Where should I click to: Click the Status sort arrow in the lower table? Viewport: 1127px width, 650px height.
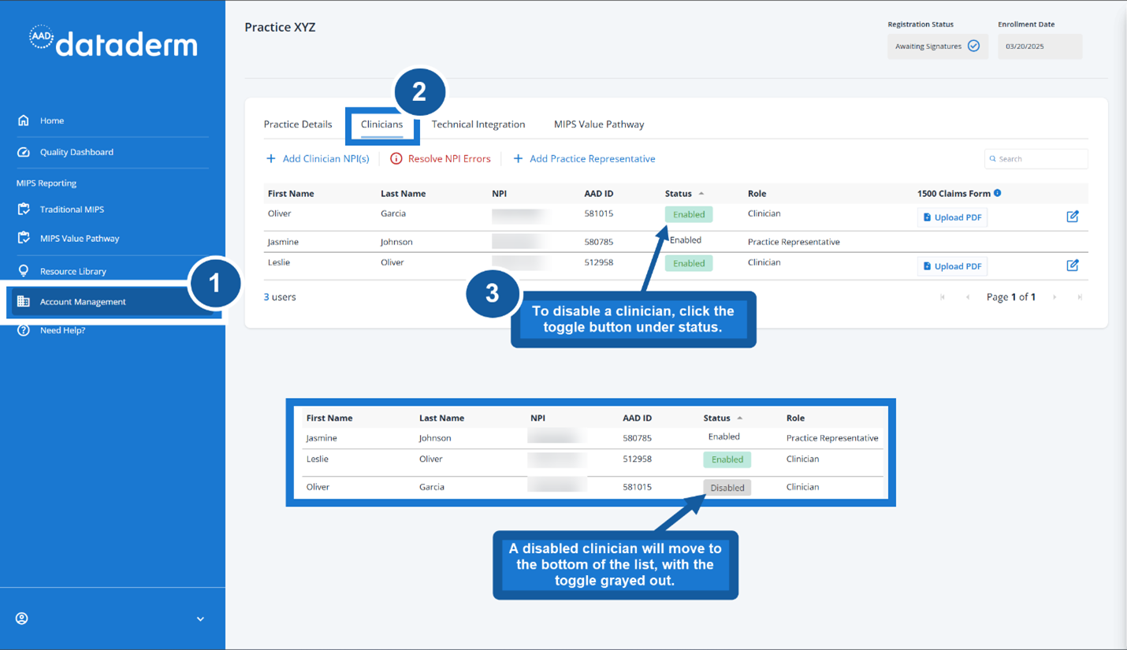click(x=739, y=417)
